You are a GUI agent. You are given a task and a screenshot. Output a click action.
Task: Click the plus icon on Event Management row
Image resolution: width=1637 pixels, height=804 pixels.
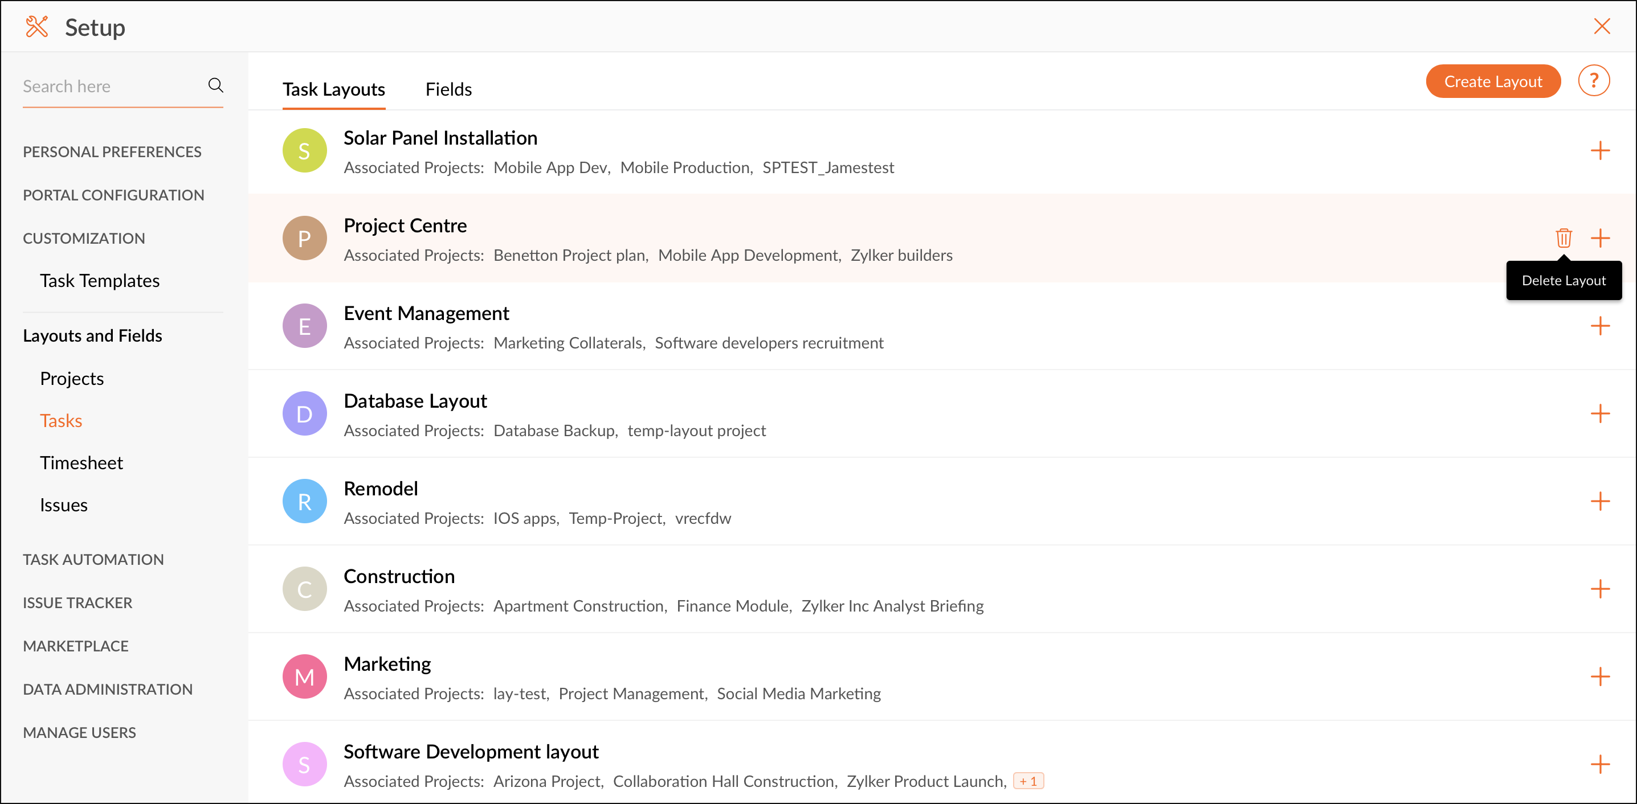pyautogui.click(x=1599, y=326)
